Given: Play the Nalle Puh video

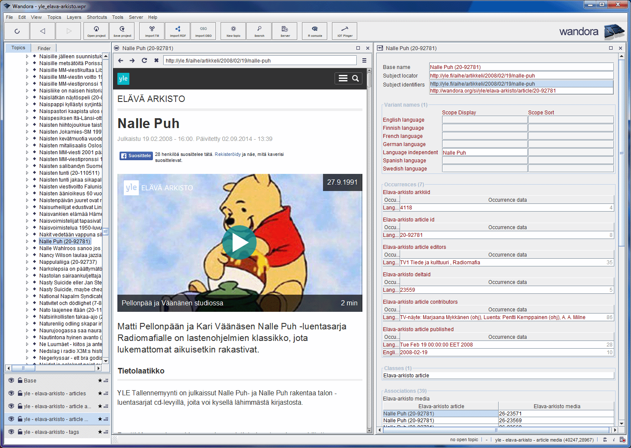Looking at the screenshot, I should tap(239, 242).
